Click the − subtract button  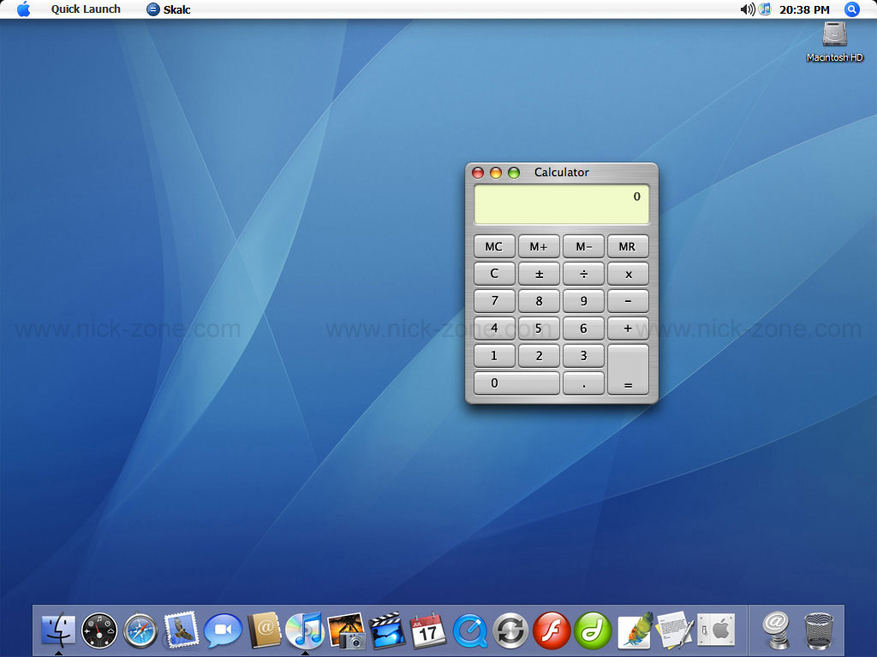tap(628, 301)
